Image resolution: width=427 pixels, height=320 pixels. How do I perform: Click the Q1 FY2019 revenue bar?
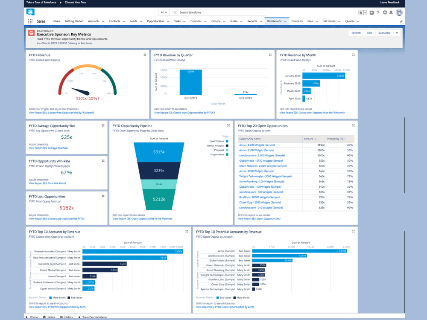coord(190,82)
